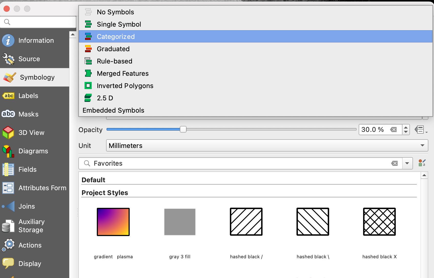Choose No Symbols renderer

[x=255, y=12]
